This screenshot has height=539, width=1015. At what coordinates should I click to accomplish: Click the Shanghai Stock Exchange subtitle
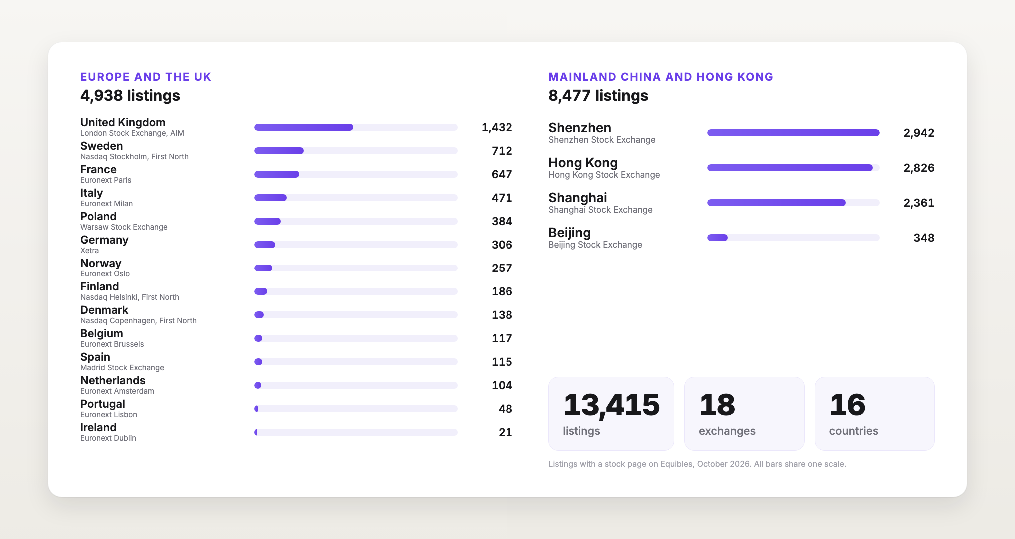pos(600,210)
